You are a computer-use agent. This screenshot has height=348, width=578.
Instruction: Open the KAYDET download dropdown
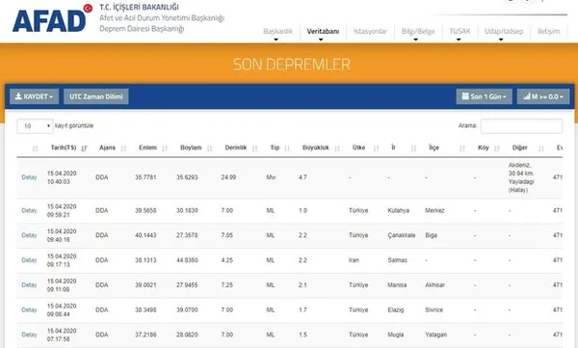34,96
